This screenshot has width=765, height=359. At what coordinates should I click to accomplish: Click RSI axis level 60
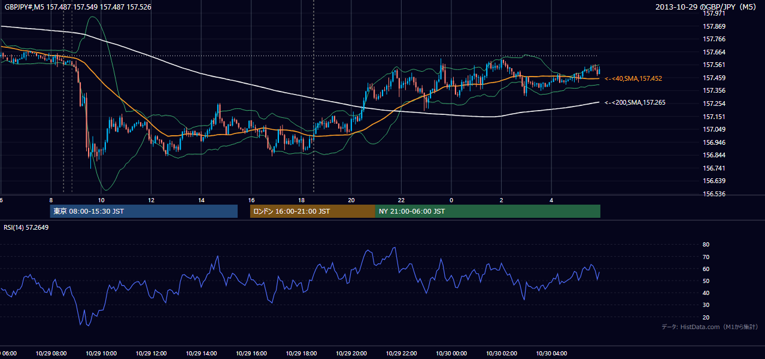[x=706, y=269]
